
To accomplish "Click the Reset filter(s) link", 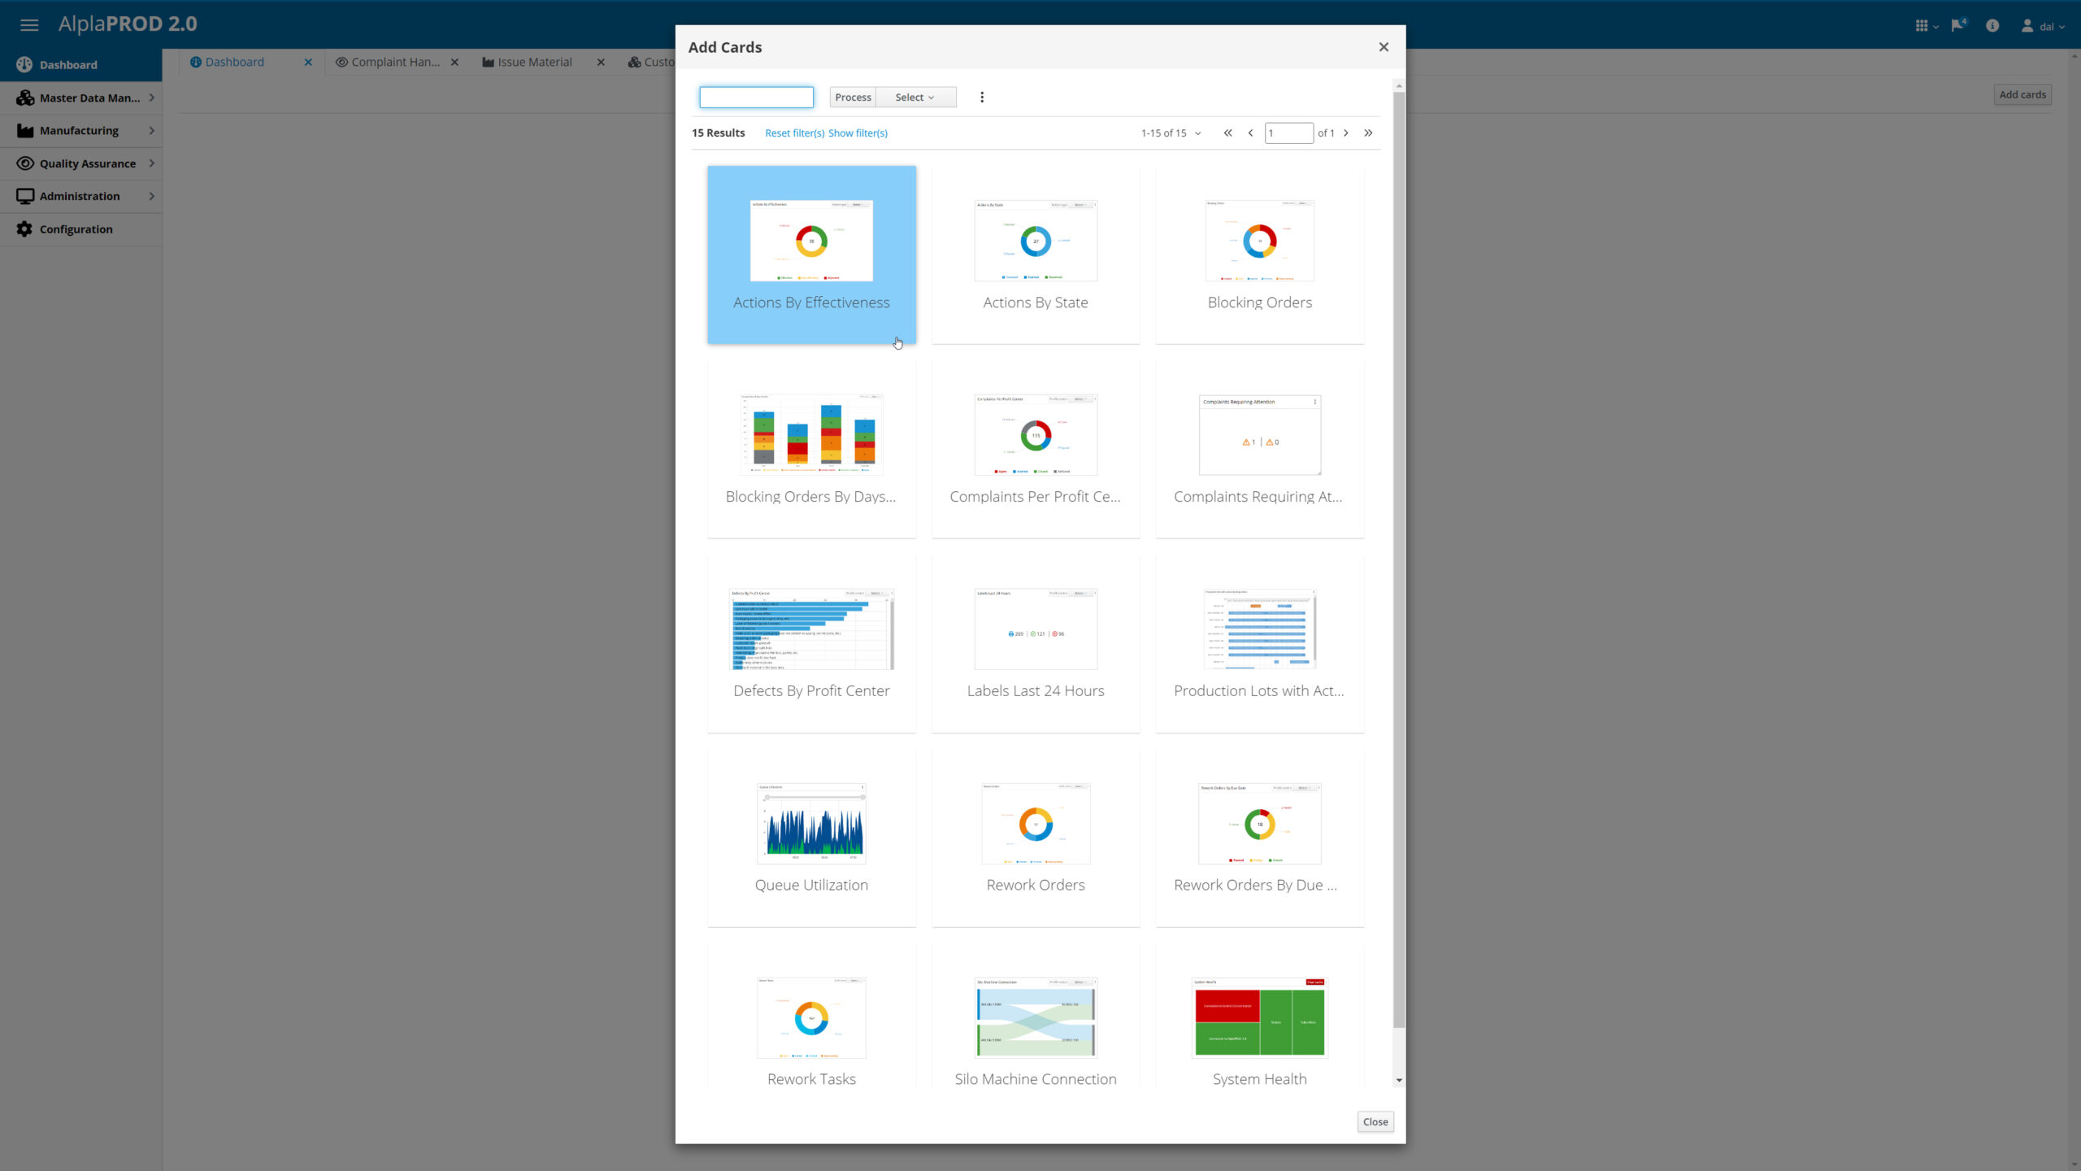I will tap(794, 133).
